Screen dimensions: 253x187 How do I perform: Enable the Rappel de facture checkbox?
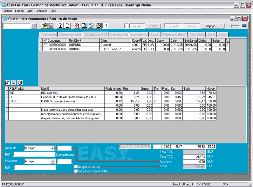coord(76,166)
